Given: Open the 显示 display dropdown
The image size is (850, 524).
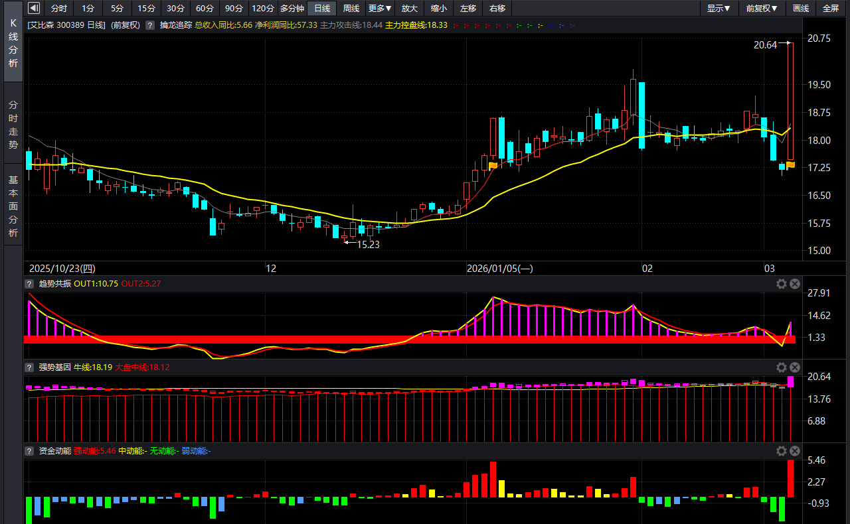Looking at the screenshot, I should tap(719, 9).
